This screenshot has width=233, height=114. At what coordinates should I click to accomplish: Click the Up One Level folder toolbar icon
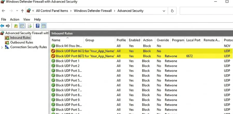tap(16, 26)
